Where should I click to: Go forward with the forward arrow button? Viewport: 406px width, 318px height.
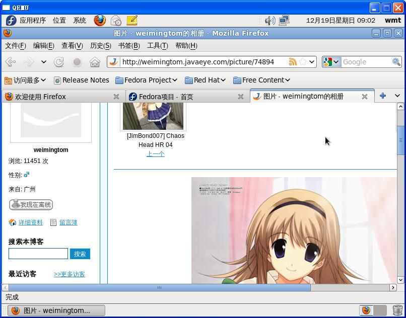click(x=29, y=62)
